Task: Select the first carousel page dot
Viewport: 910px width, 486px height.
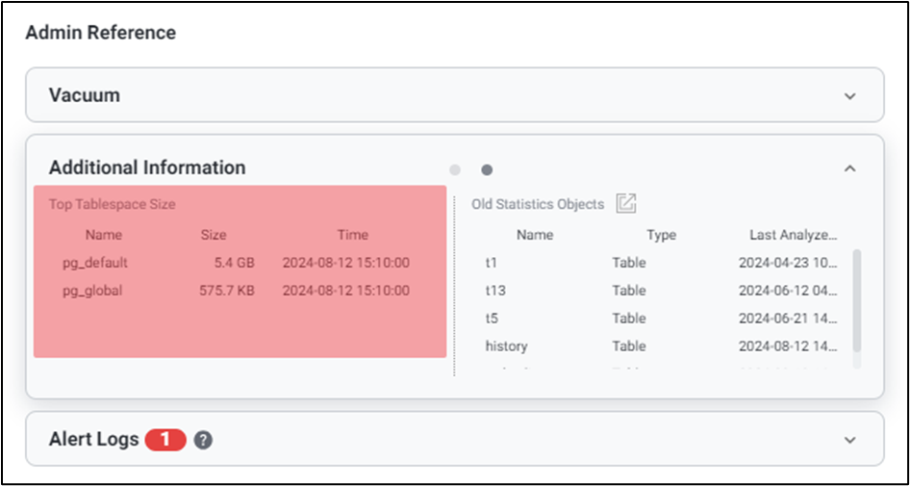Action: [x=455, y=170]
